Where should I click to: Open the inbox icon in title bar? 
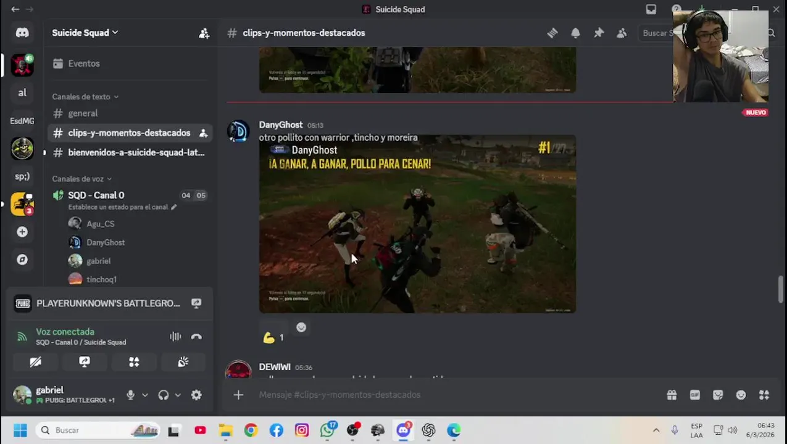[x=651, y=9]
